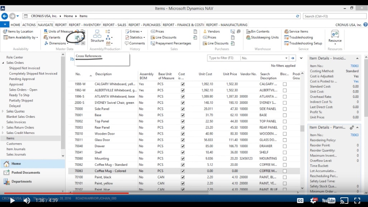Mute the video with the speaker icon

point(27,201)
